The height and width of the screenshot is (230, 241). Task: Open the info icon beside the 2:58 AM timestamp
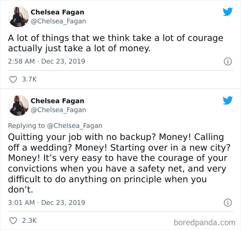[x=227, y=62]
